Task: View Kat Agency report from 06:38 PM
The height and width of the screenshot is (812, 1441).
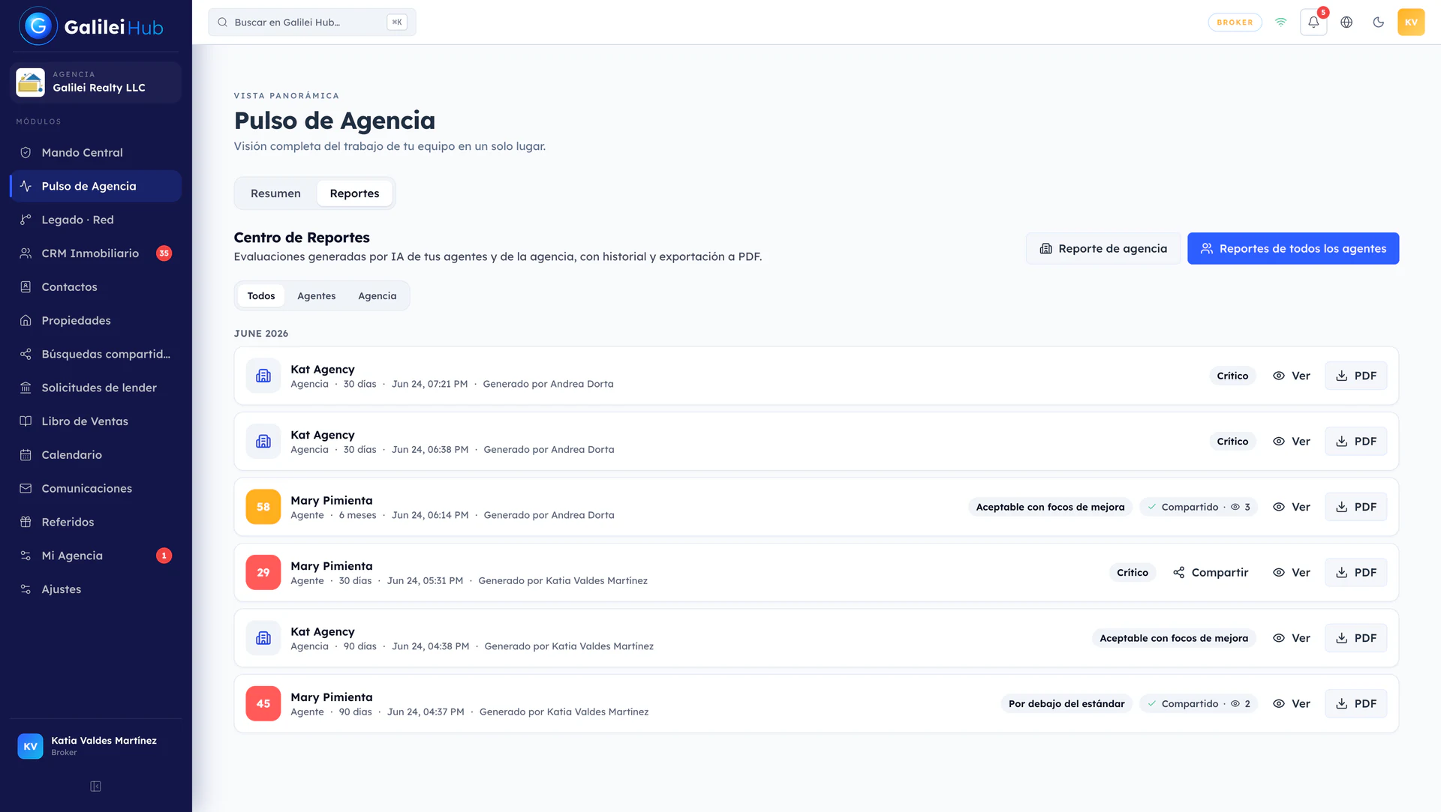Action: coord(1292,442)
